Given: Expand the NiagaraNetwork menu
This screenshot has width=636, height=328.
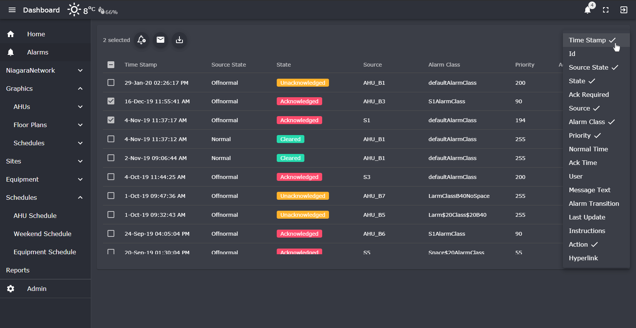Looking at the screenshot, I should tap(80, 70).
